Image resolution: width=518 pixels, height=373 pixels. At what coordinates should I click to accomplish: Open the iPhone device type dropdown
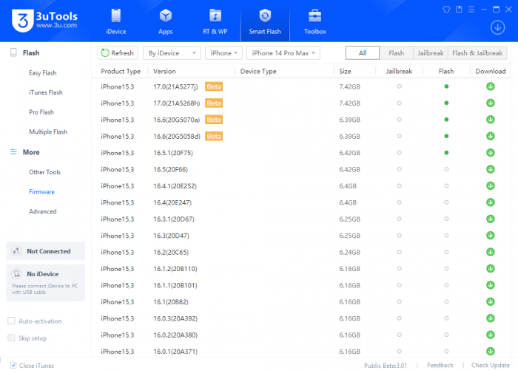223,52
